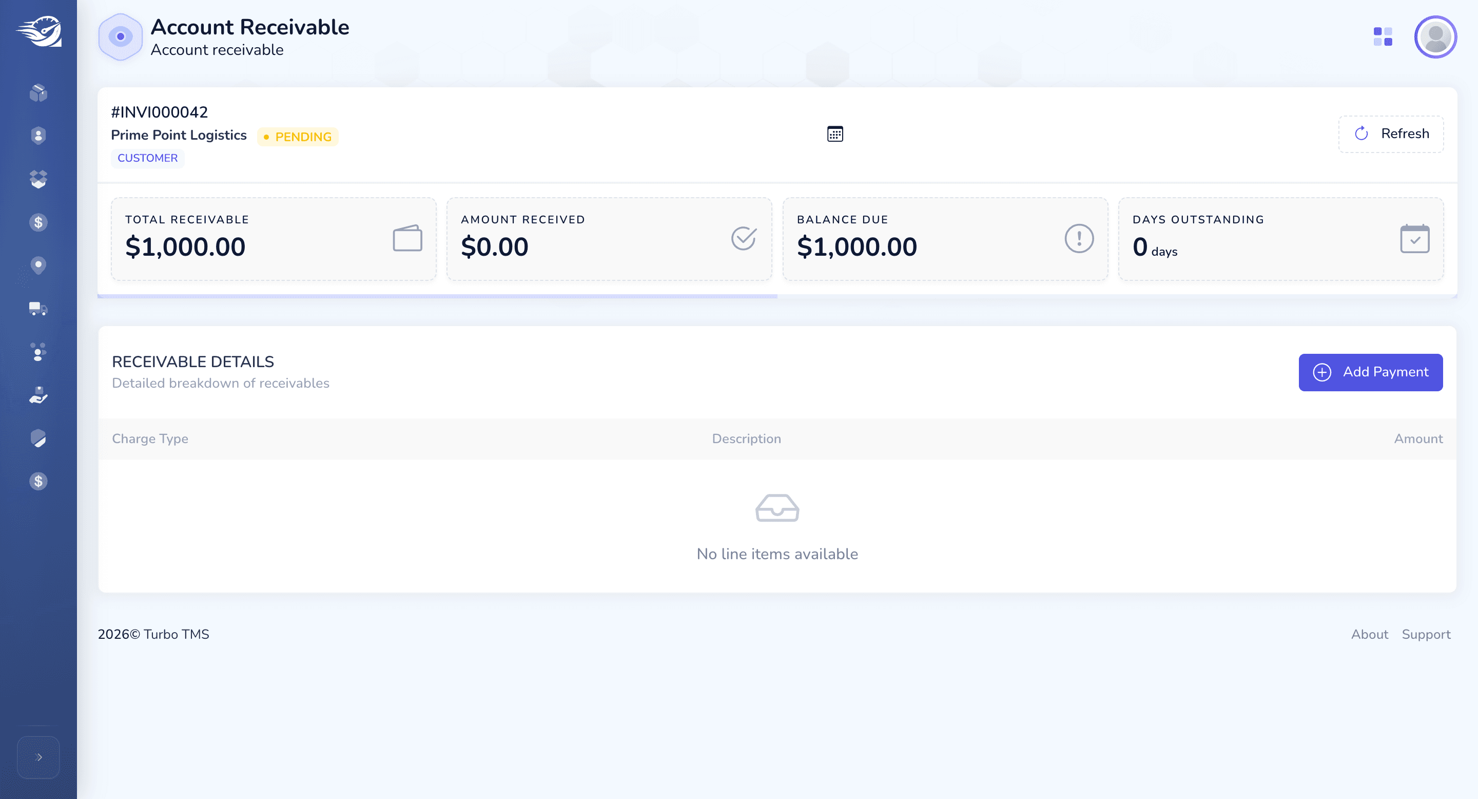Click the Charge Type column header
This screenshot has width=1478, height=799.
pos(150,439)
